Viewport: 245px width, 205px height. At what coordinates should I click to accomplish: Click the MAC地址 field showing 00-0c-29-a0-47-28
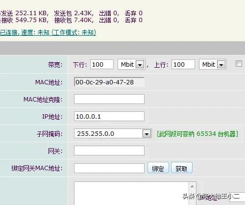(x=109, y=82)
